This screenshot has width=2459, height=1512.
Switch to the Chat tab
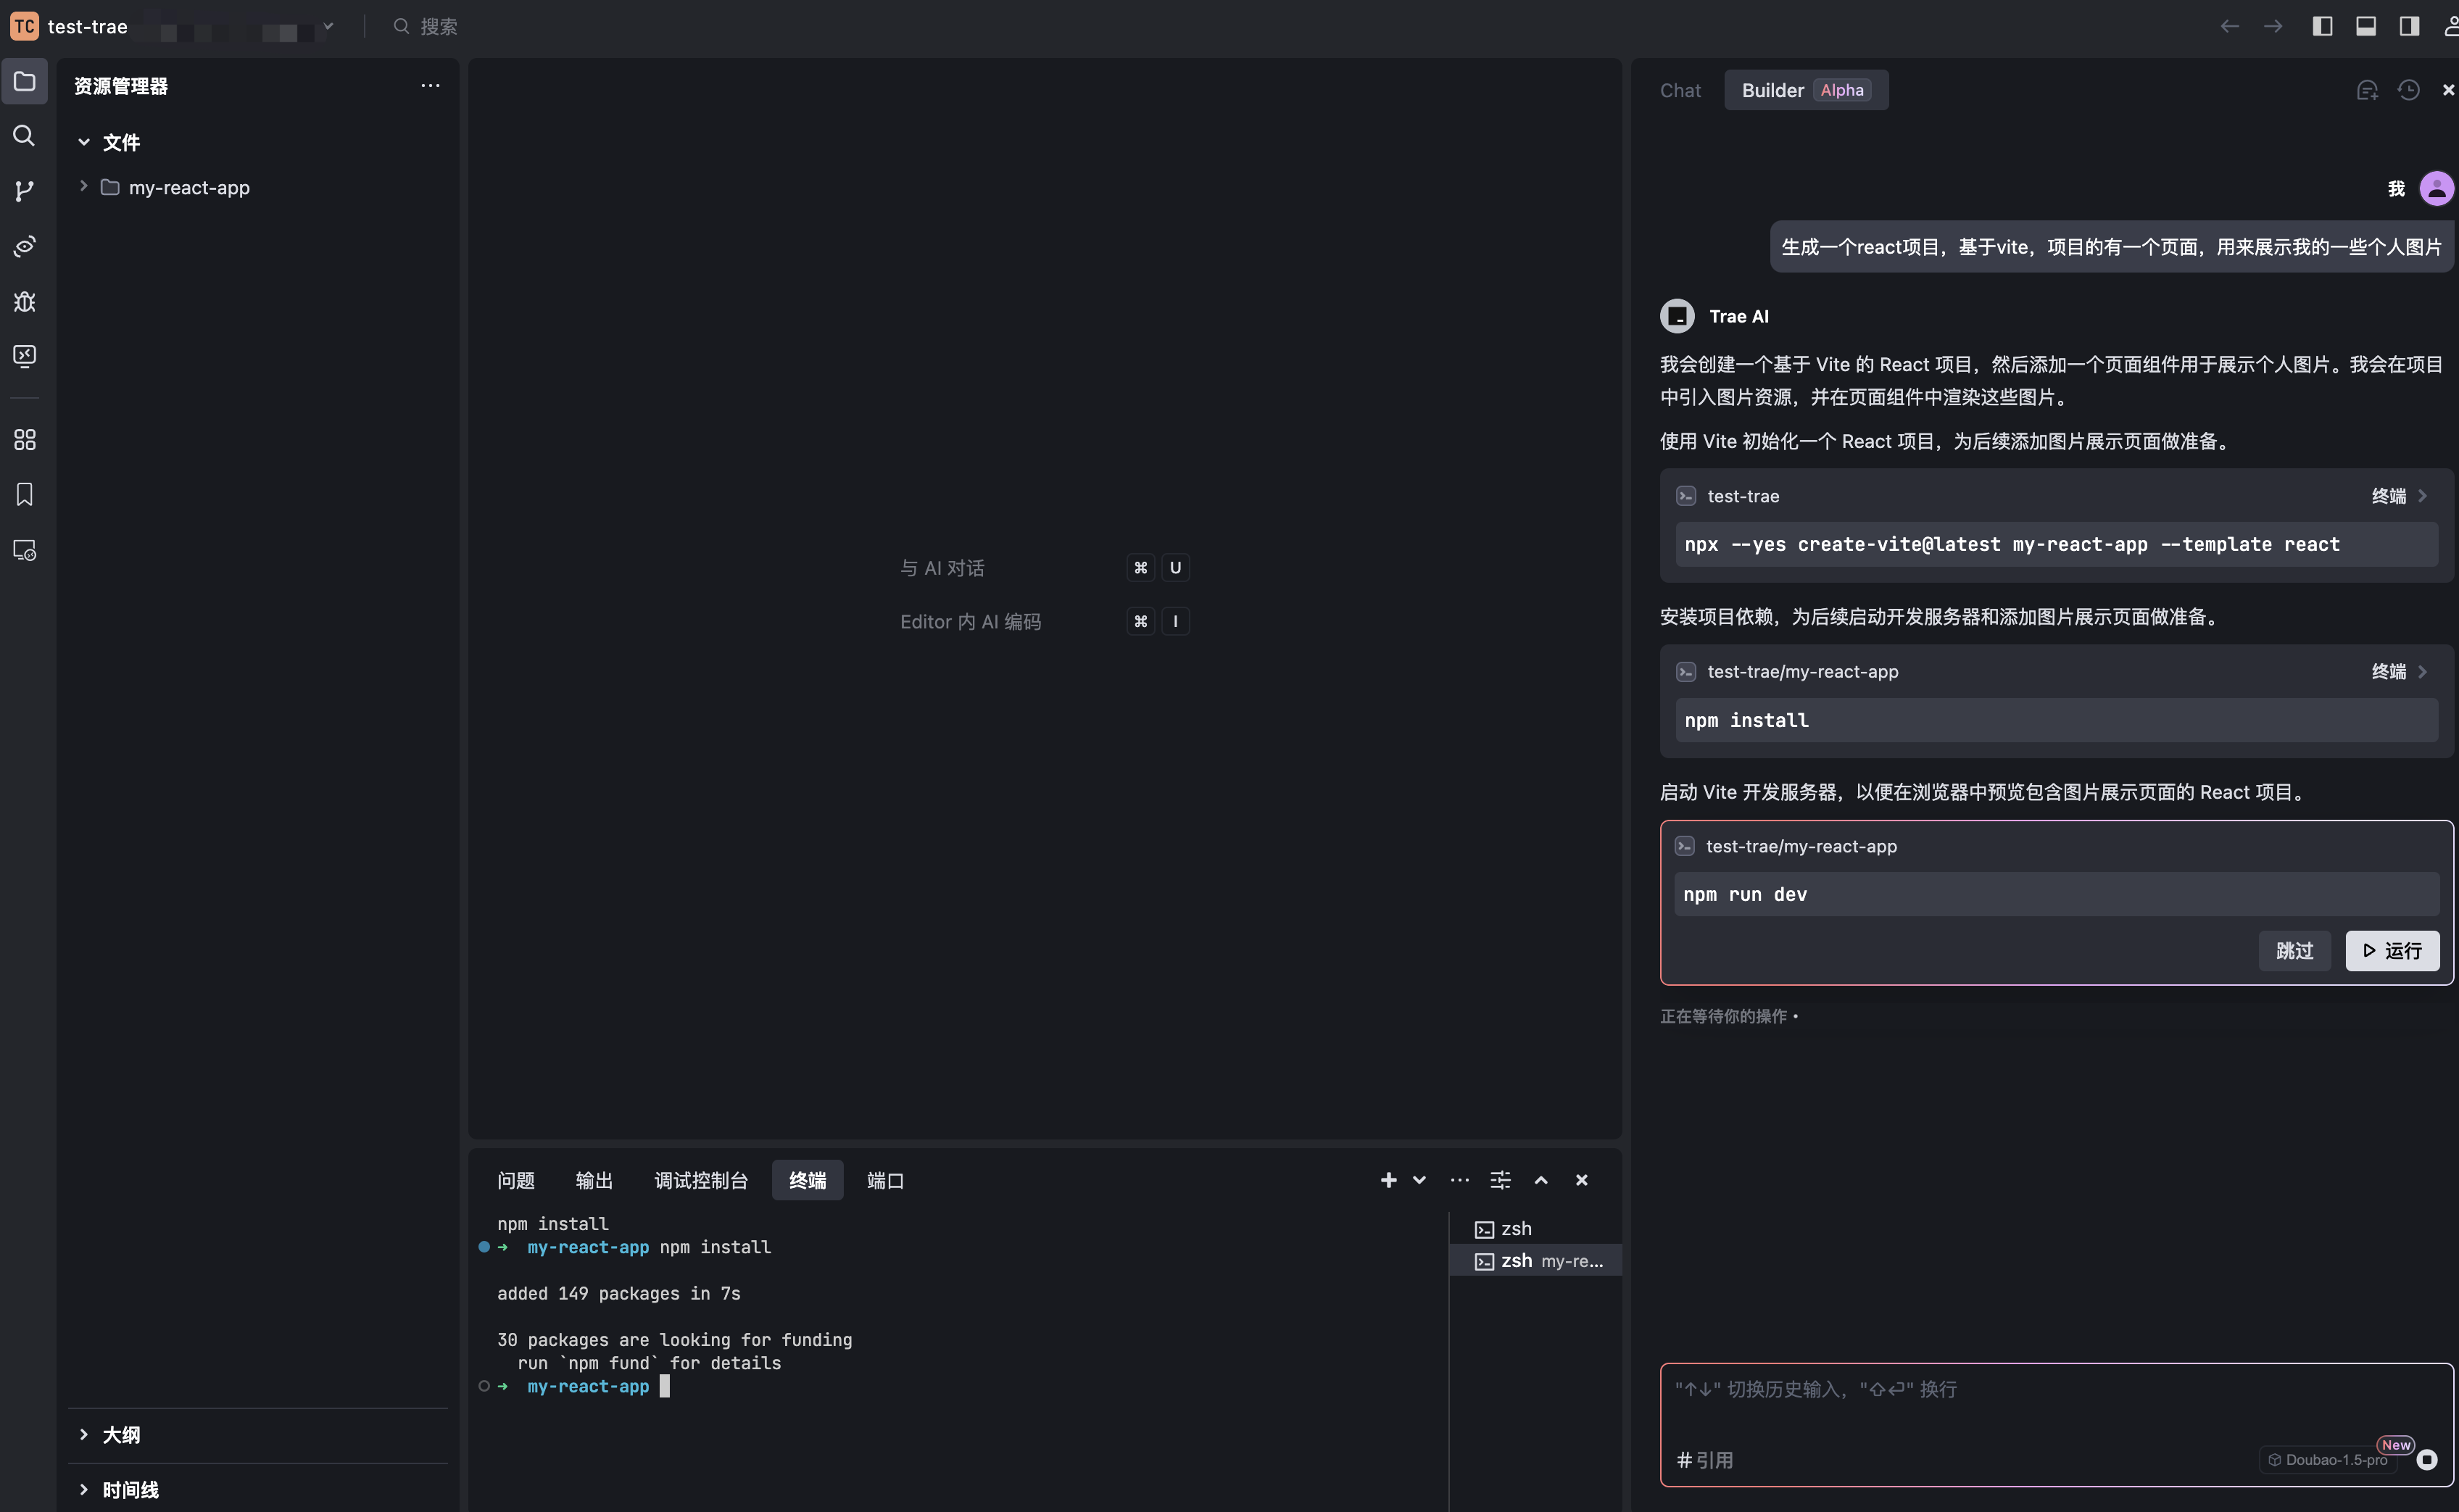[1680, 90]
